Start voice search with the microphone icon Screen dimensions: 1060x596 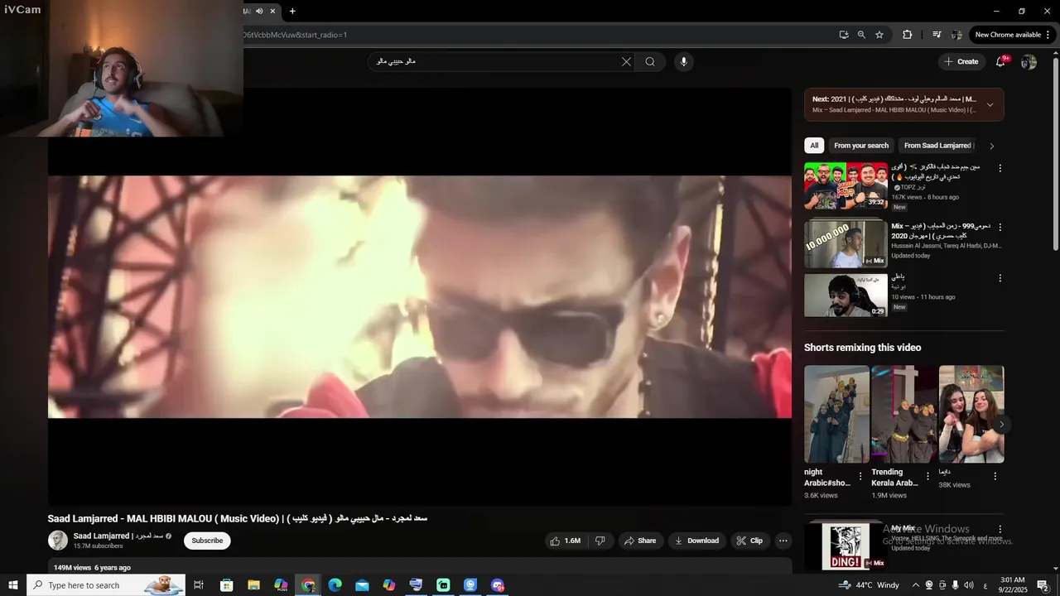click(x=683, y=61)
